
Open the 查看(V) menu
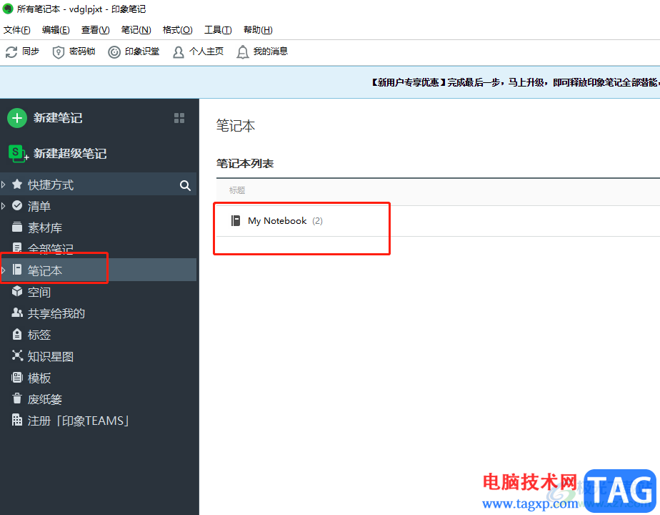coord(96,30)
